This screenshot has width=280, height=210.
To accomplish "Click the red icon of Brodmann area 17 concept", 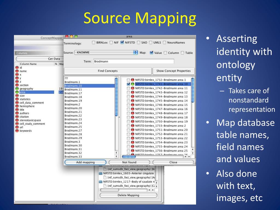I will (x=133, y=113).
